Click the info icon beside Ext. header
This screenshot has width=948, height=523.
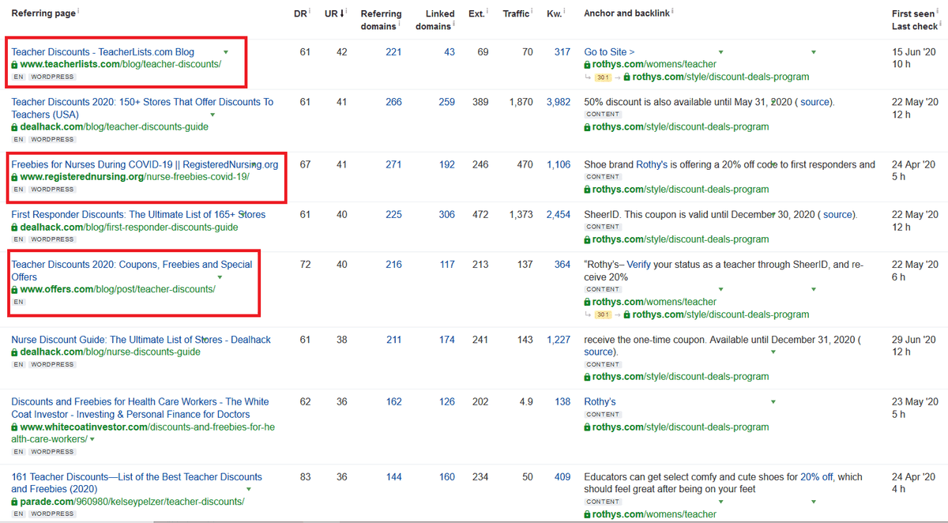(487, 10)
